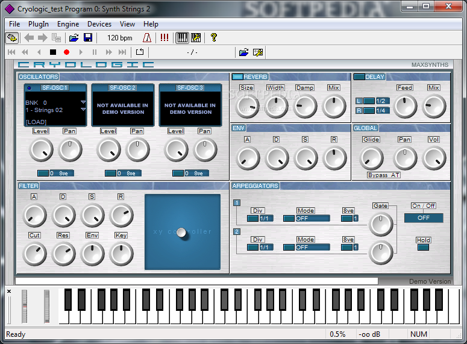The image size is (467, 344).
Task: Click the plugin chain toolbar icon
Action: (12, 38)
